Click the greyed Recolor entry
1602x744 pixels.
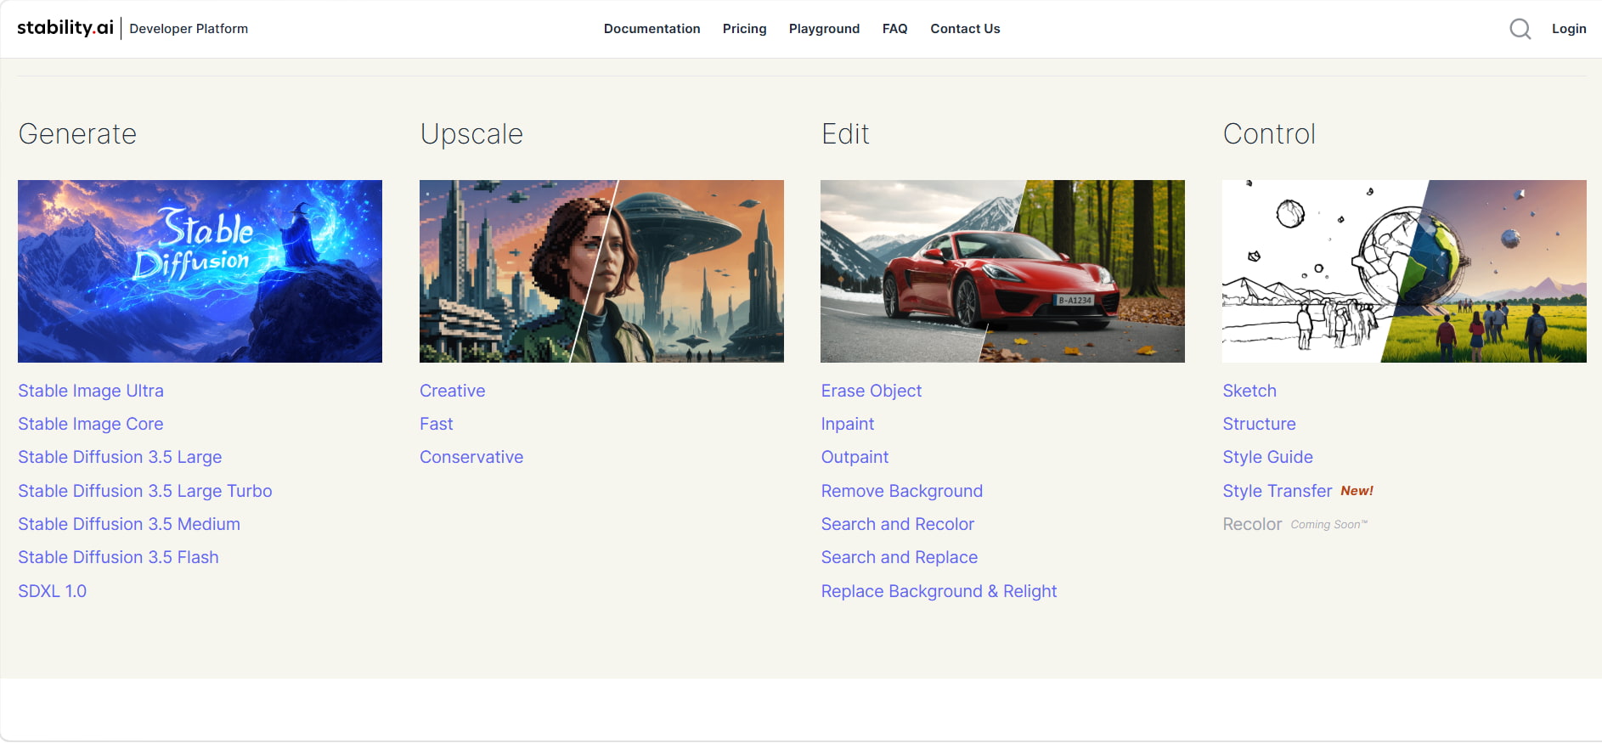(1252, 524)
